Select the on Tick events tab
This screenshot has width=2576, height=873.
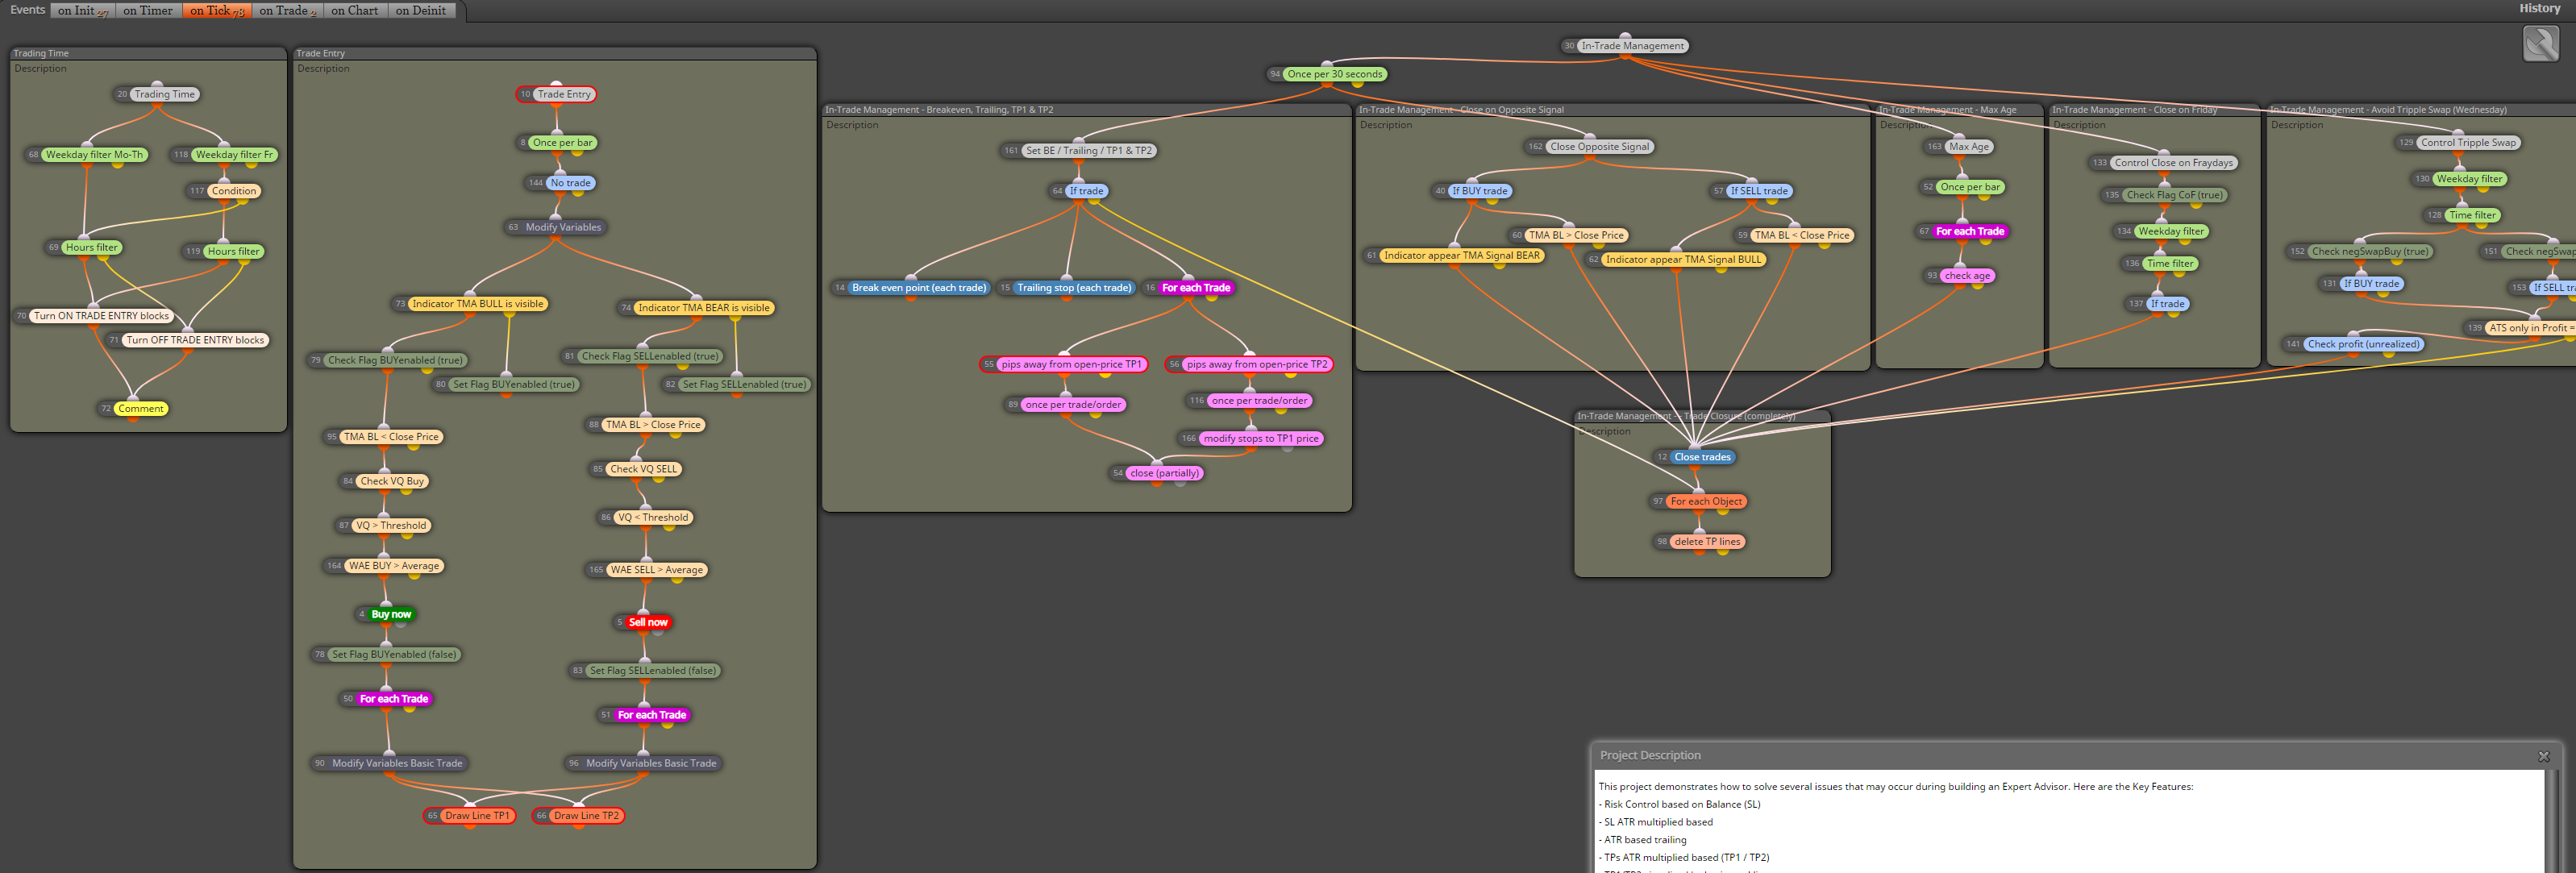click(x=216, y=11)
